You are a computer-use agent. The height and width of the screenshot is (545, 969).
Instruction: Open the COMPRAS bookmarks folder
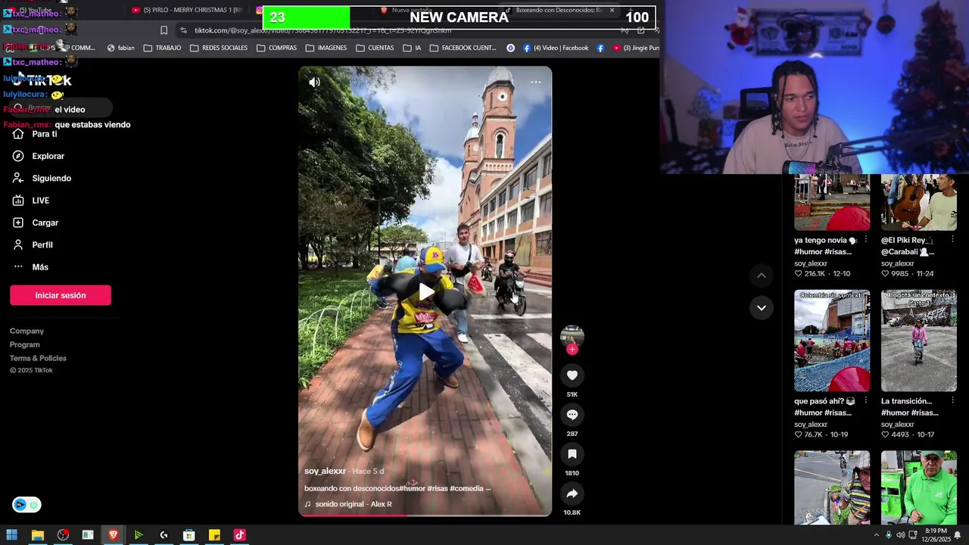[277, 48]
